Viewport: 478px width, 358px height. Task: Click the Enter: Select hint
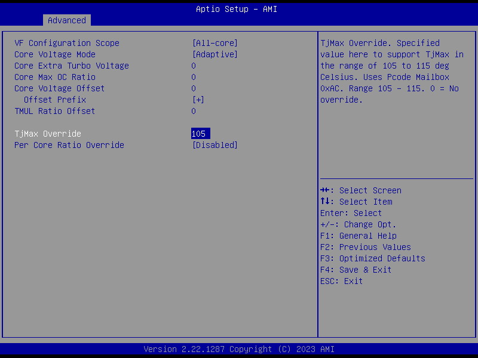(x=351, y=213)
